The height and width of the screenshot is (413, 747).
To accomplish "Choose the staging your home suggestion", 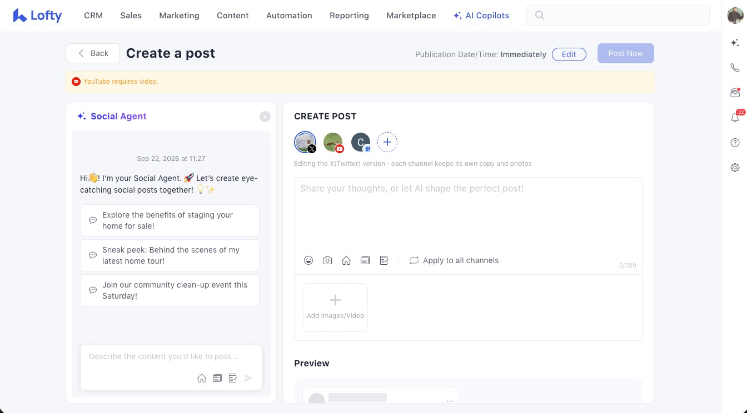I will tap(170, 220).
